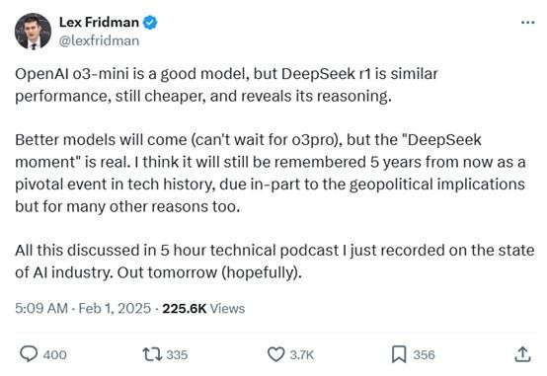Click the blue verified badge
Screen dimensions: 547x376
tap(150, 23)
